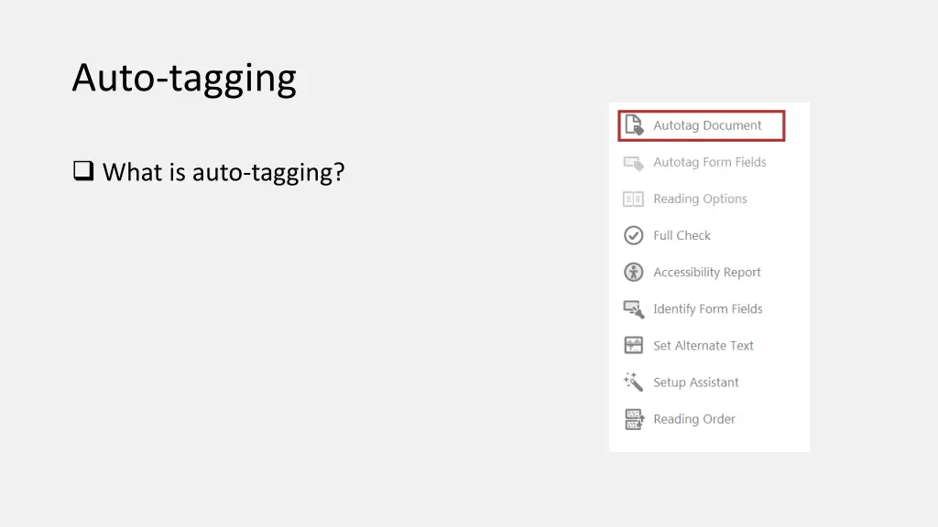Screen dimensions: 938x527
Task: Open the Reading Options text entry
Action: pos(700,199)
